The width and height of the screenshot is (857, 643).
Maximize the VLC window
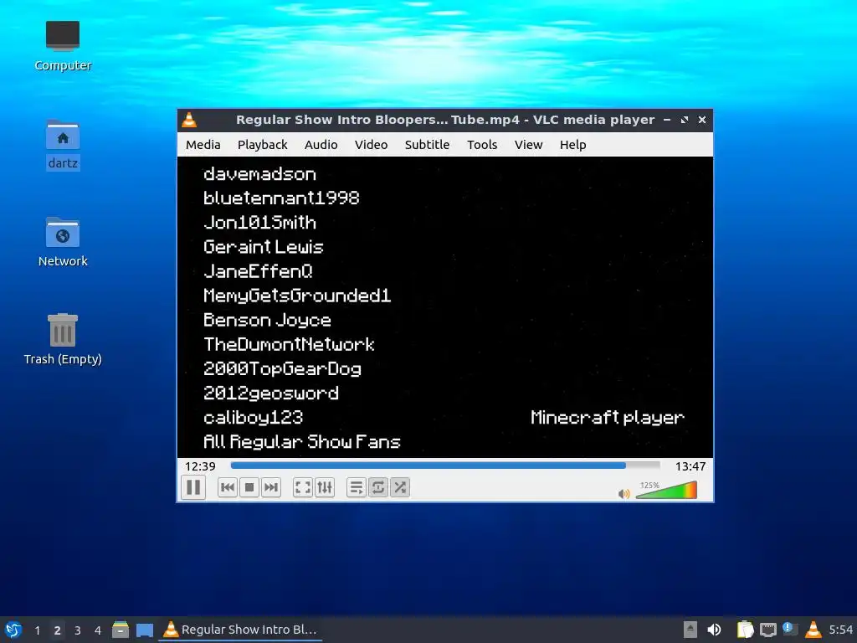click(685, 120)
